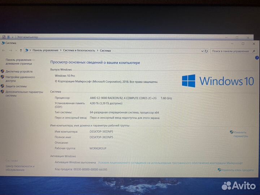Refresh the System page
Image resolution: width=260 pixels, height=195 pixels.
206,51
